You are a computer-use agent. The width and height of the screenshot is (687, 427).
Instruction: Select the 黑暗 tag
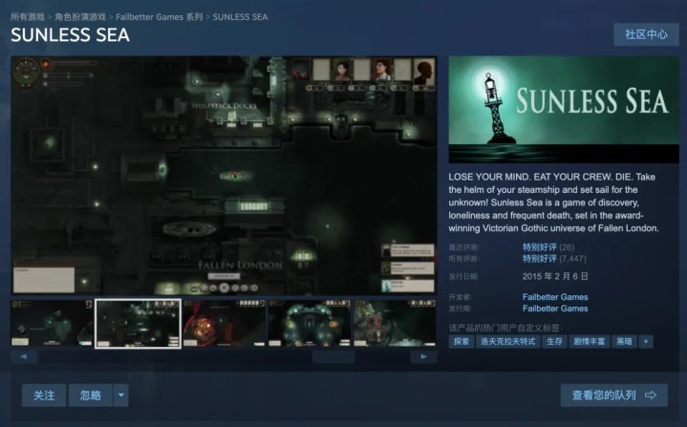click(624, 341)
